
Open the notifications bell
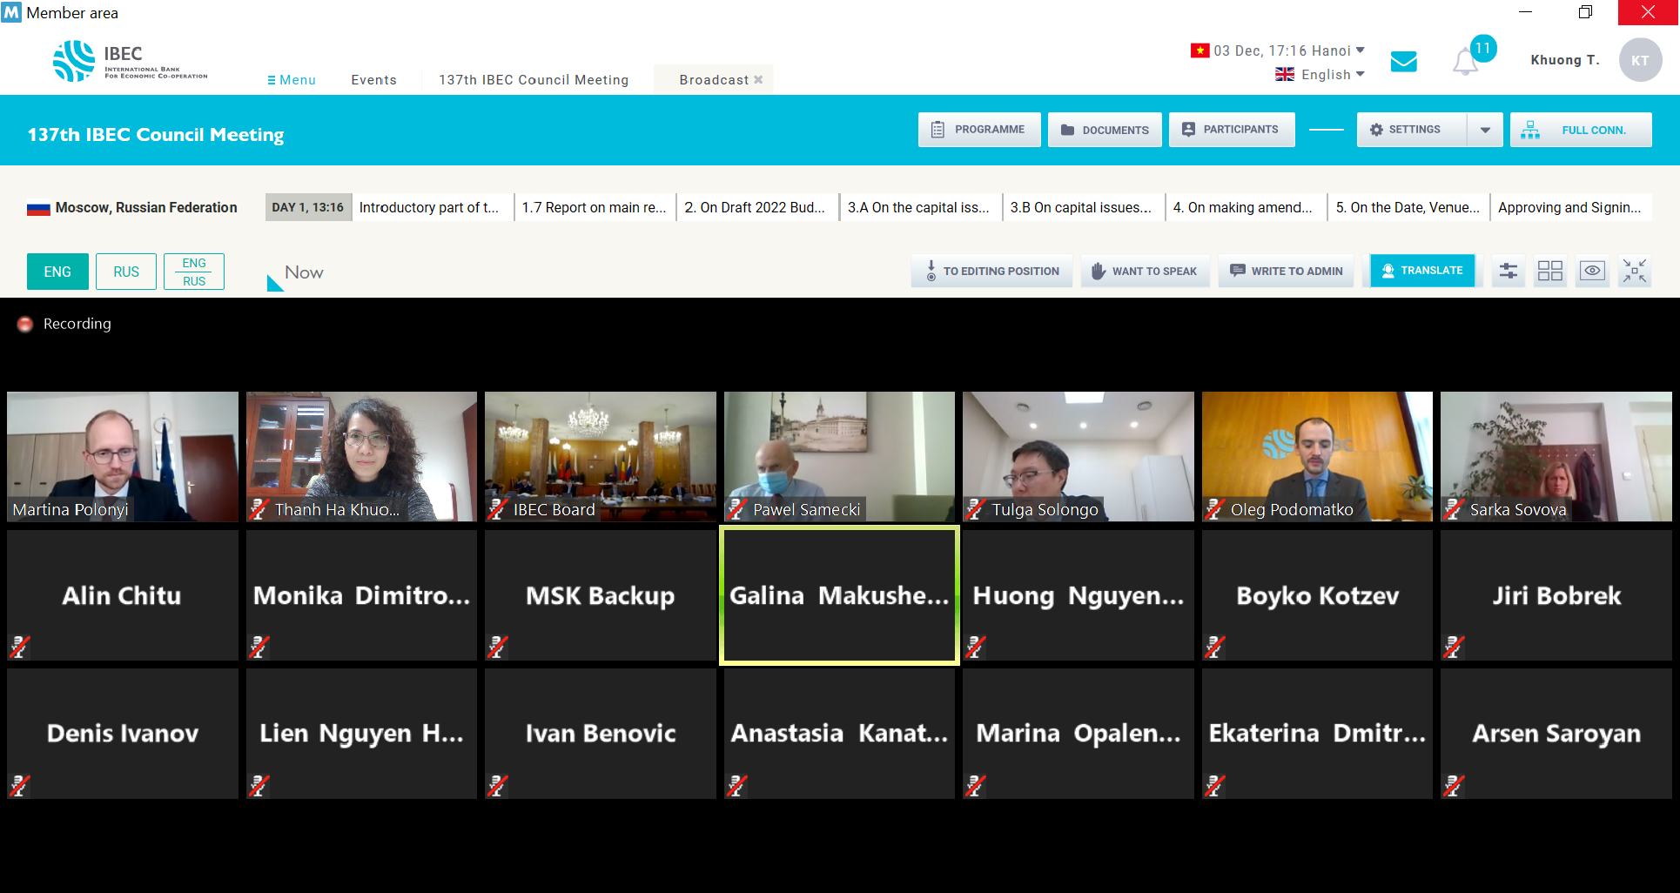(1465, 62)
